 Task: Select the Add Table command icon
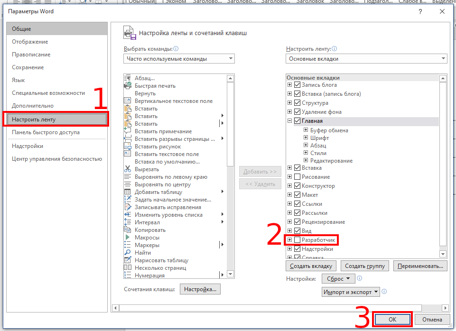pyautogui.click(x=127, y=192)
